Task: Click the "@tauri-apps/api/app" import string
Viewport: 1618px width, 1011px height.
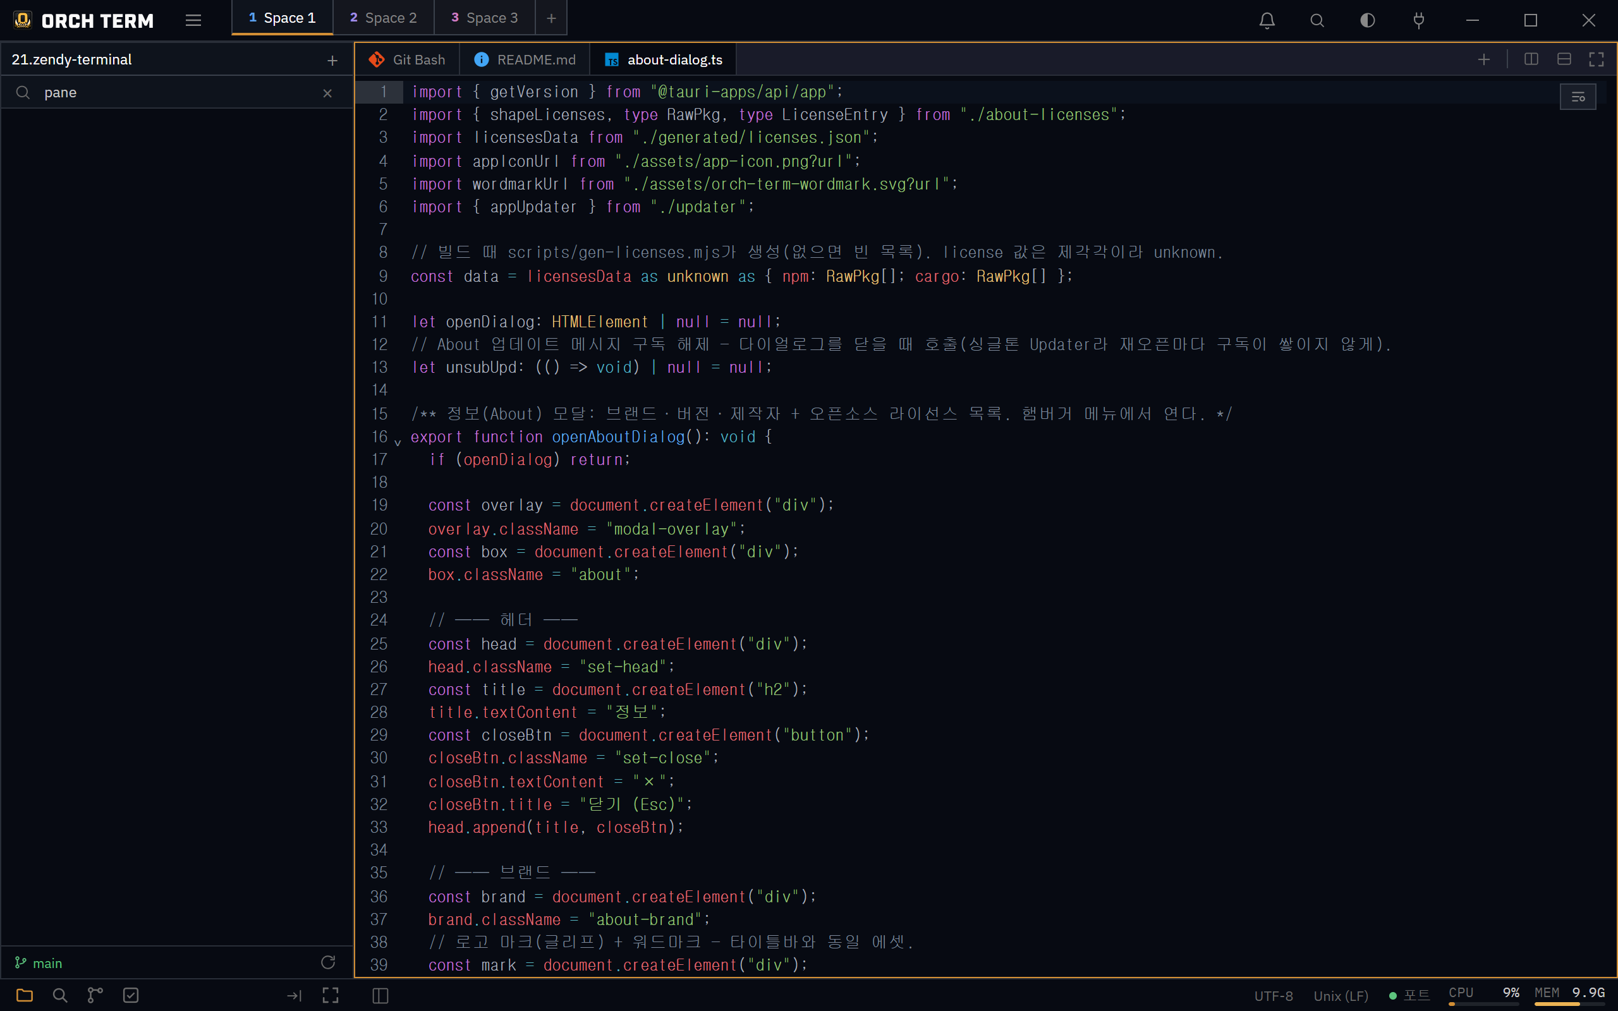Action: point(742,92)
